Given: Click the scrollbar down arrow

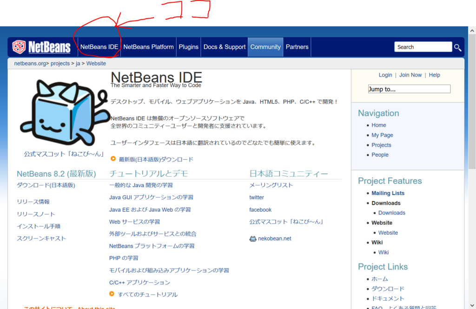Looking at the screenshot, I should (472, 305).
